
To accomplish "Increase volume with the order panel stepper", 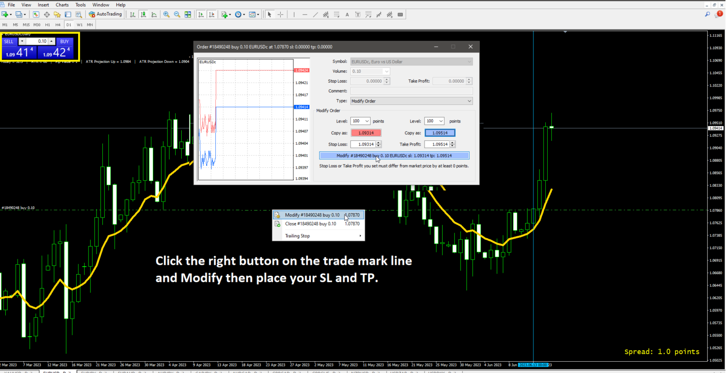I will [x=51, y=40].
